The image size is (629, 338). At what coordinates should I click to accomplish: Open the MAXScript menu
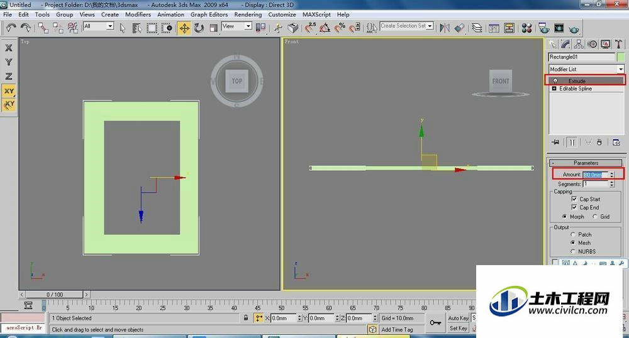[316, 14]
